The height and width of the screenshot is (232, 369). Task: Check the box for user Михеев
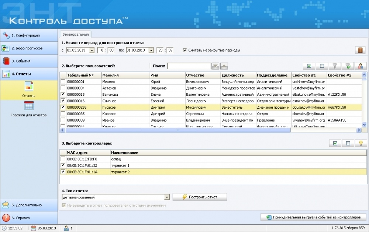coord(63,81)
